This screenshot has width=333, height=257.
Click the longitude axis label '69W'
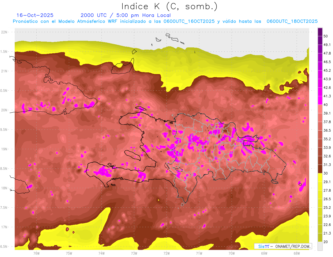click(x=264, y=253)
